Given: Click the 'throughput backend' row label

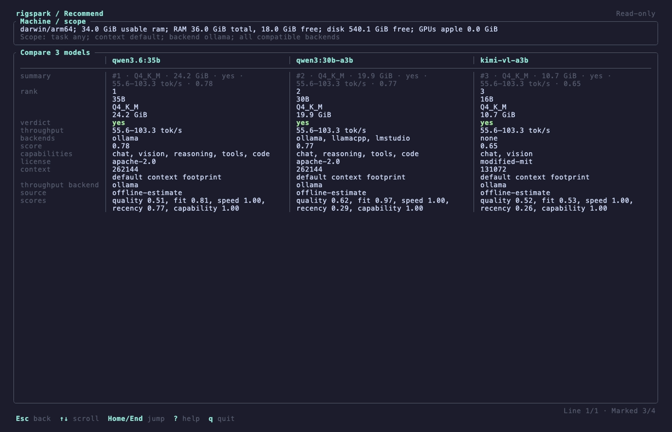Looking at the screenshot, I should click(x=60, y=185).
